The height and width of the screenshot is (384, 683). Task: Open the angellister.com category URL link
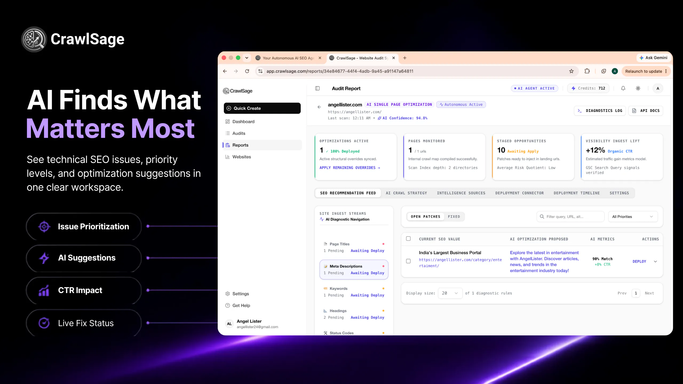(460, 263)
